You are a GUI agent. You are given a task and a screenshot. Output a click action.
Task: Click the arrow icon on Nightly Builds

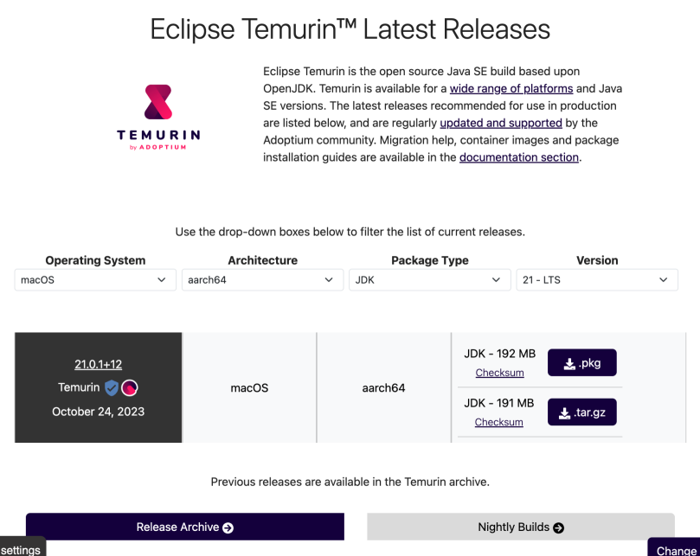[558, 527]
